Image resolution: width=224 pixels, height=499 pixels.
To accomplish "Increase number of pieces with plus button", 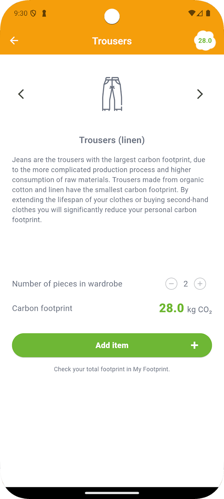I will (200, 284).
